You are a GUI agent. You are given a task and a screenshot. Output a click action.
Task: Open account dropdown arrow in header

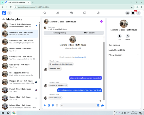click(138, 13)
